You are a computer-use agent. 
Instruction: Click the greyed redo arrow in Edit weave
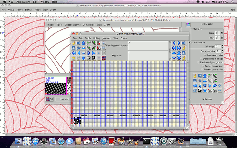tap(79, 58)
